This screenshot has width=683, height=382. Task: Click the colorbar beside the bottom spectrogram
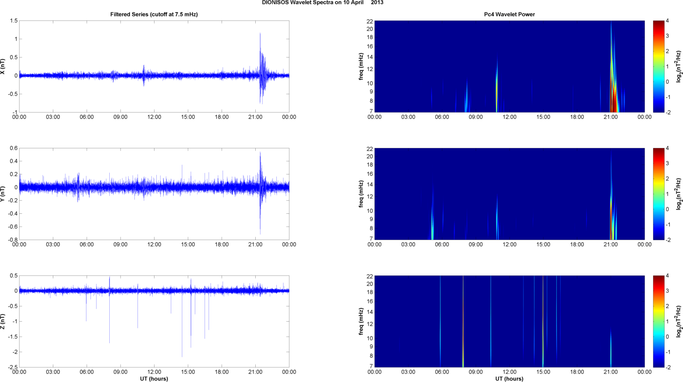pos(658,321)
